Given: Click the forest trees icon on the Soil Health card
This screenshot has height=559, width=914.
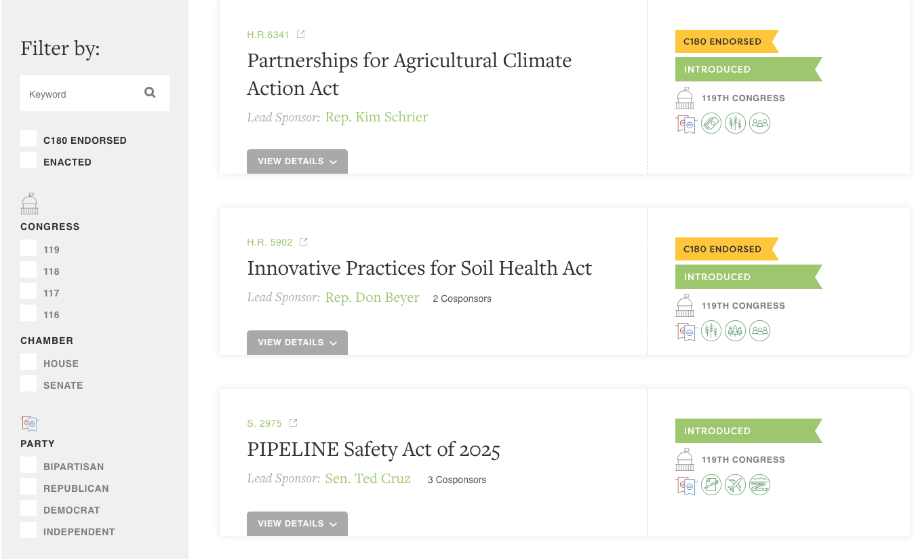Looking at the screenshot, I should point(736,331).
